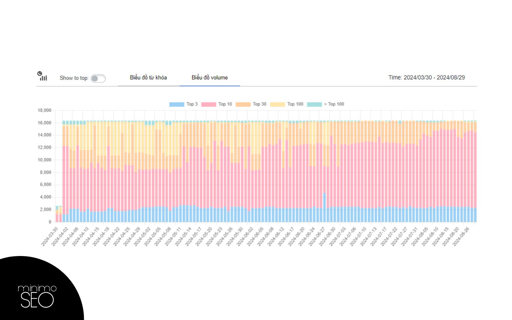This screenshot has width=512, height=320.
Task: Click the 18,000 y-axis label
Action: coord(44,110)
